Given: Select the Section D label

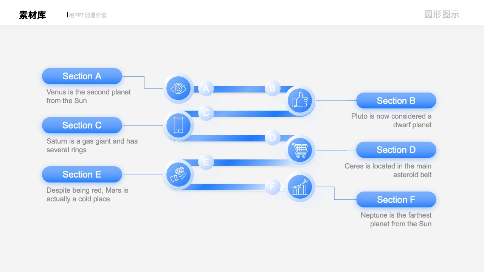Looking at the screenshot, I should (x=396, y=150).
